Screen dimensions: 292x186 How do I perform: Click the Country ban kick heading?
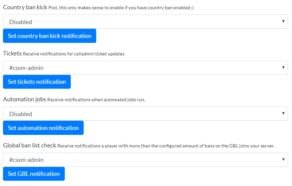(25, 7)
